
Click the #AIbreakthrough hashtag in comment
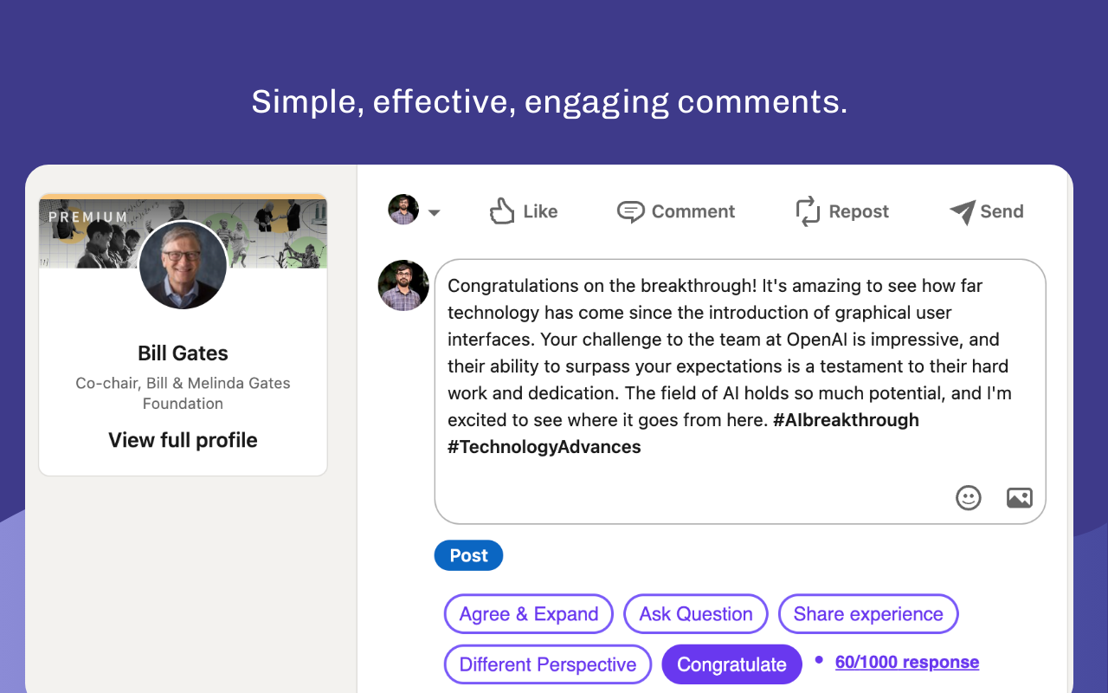click(x=846, y=420)
